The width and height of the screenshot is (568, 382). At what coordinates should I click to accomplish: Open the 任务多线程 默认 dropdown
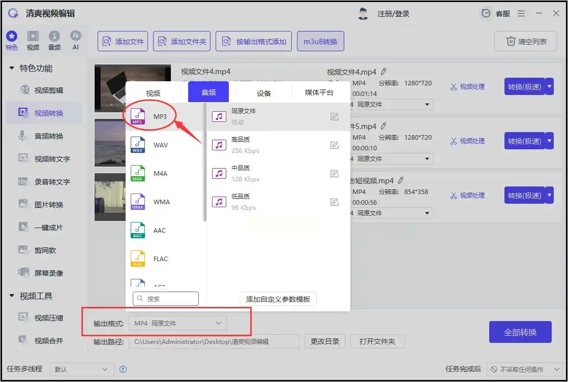click(x=81, y=369)
